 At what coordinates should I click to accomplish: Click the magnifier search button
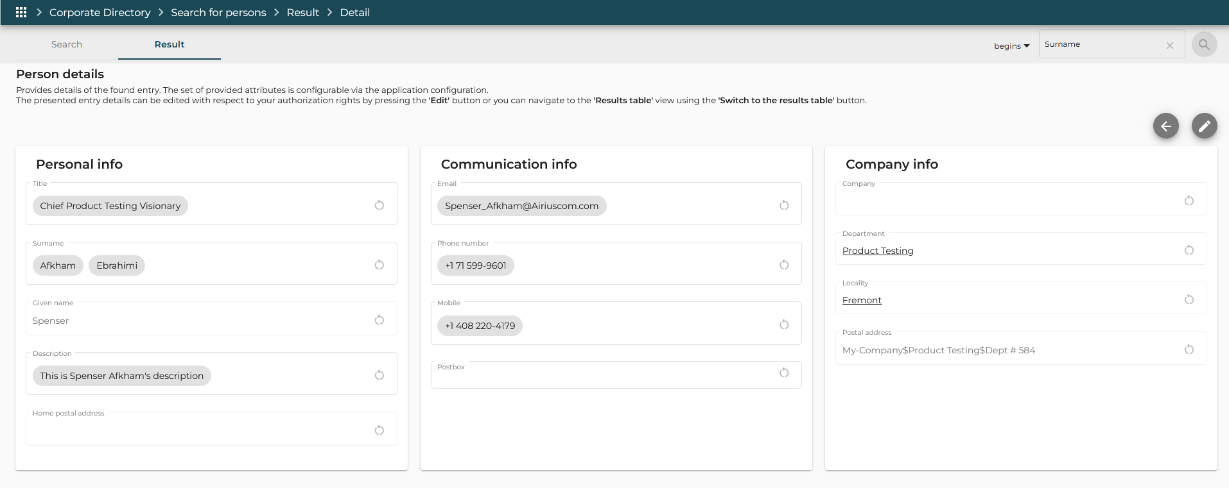[1204, 45]
